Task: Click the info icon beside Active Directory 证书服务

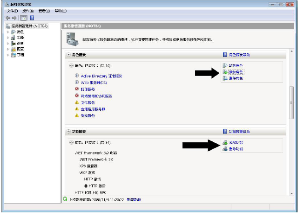Action: click(77, 76)
